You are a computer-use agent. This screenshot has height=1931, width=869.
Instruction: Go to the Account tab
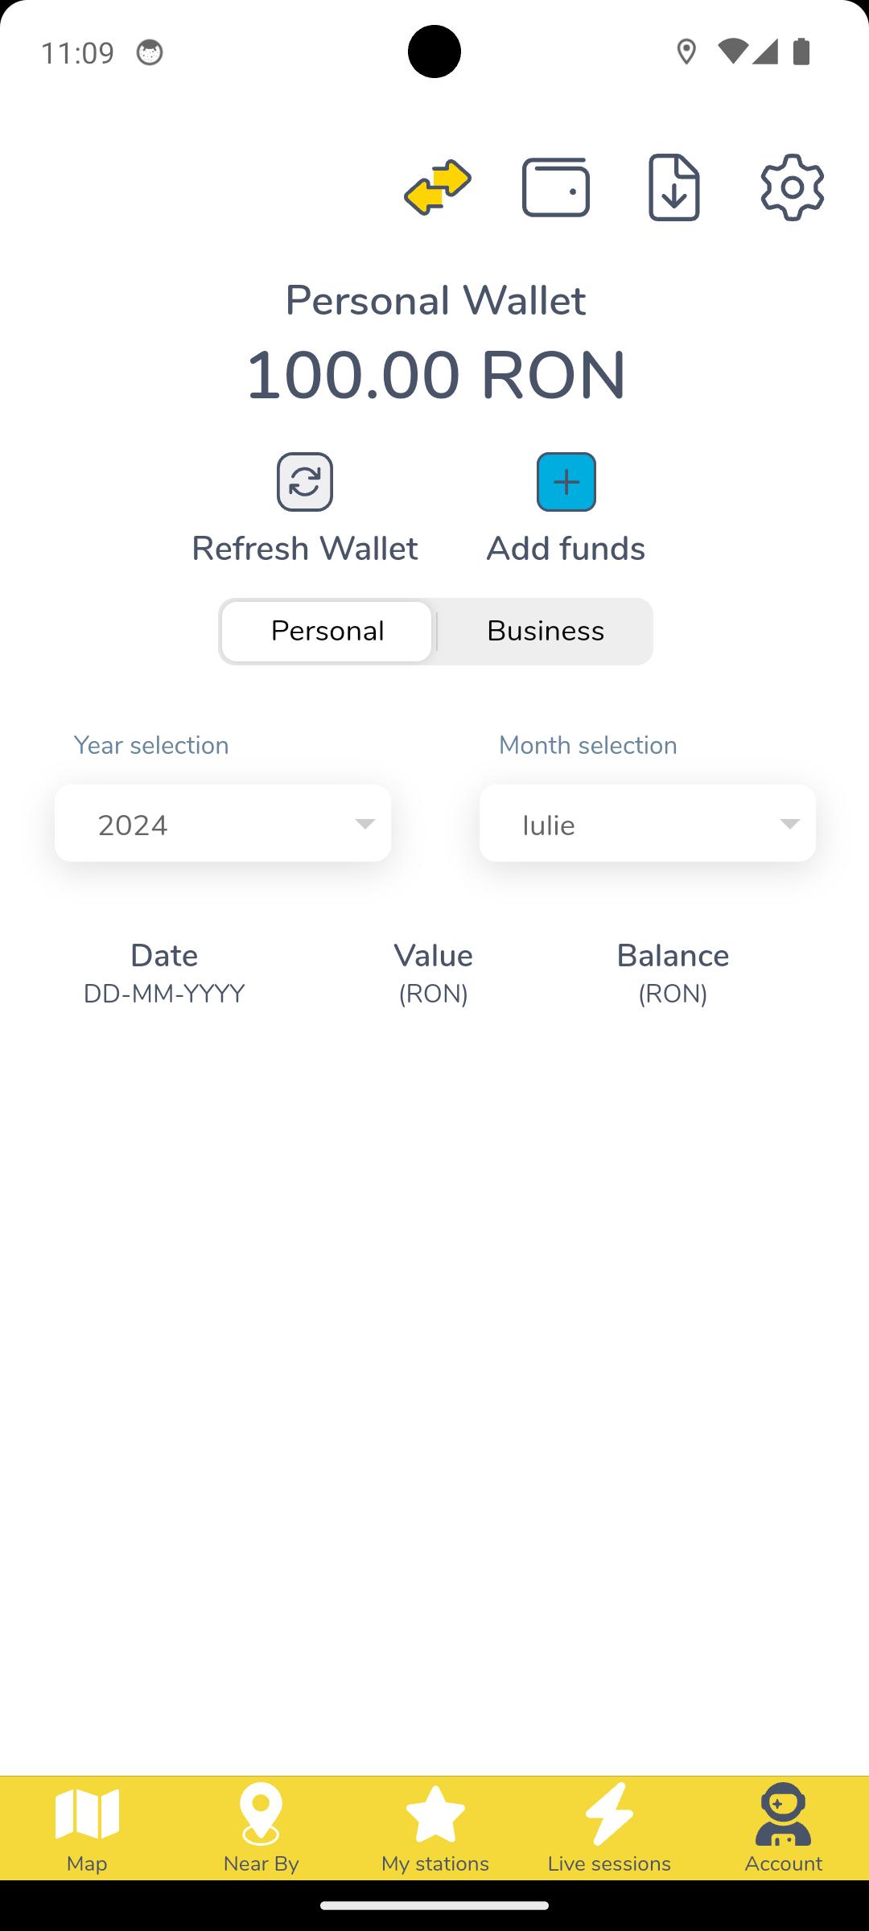(x=783, y=1828)
